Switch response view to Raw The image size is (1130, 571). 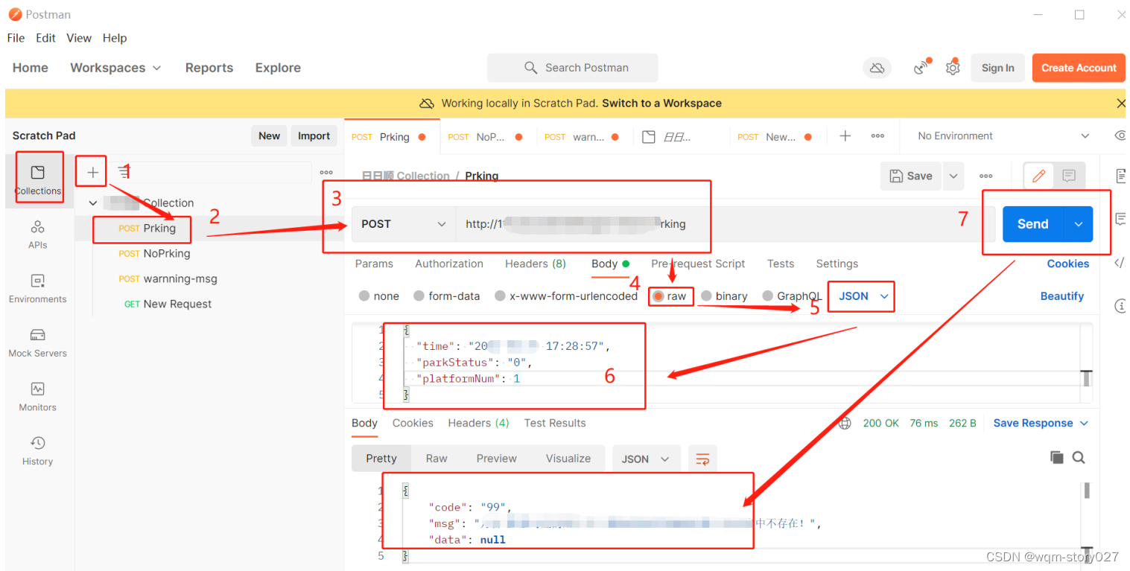coord(437,459)
